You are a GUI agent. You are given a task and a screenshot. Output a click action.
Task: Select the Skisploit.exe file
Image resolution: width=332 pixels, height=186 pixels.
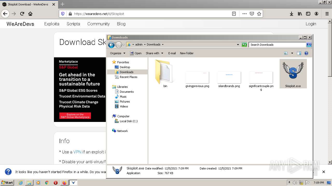click(x=293, y=74)
